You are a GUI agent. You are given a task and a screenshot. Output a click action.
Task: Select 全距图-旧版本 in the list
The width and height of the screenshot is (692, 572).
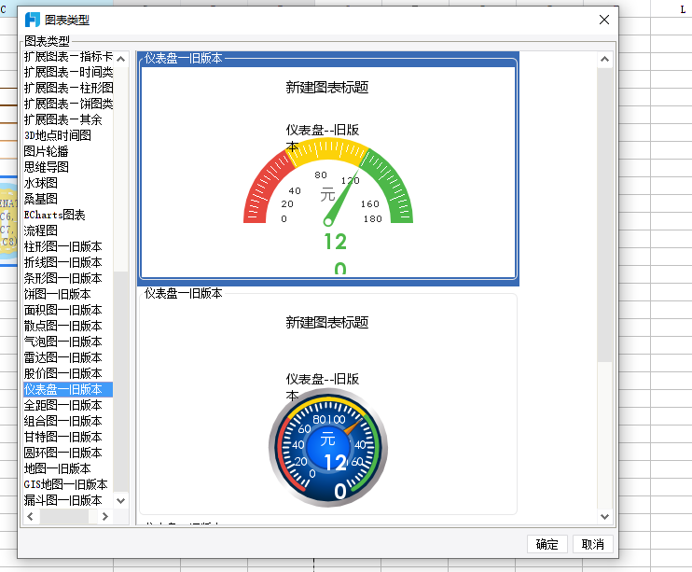click(68, 406)
